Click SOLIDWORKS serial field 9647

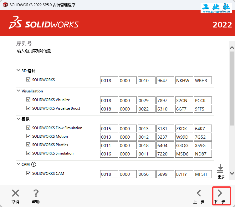click(x=165, y=81)
